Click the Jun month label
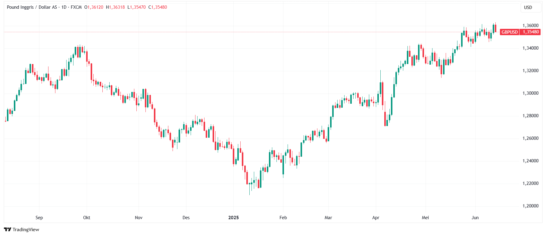Screen dimensions: 546x236 (475, 218)
